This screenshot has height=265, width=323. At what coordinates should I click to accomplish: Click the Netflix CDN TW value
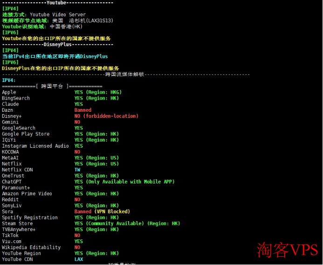tap(77, 170)
